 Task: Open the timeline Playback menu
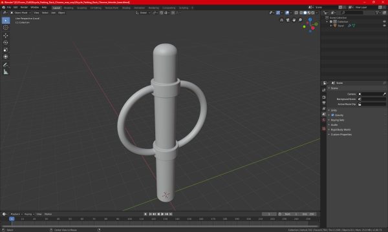point(16,214)
